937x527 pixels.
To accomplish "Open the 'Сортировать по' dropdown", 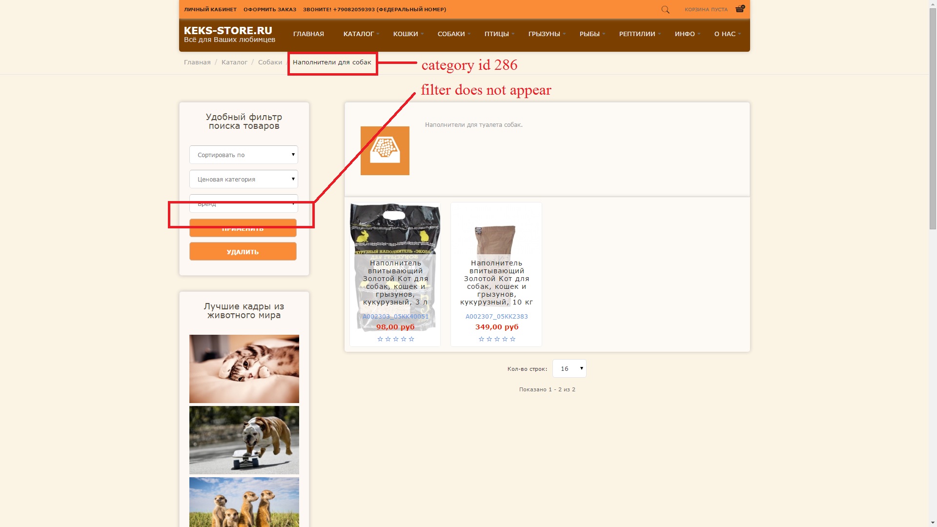I will [244, 155].
